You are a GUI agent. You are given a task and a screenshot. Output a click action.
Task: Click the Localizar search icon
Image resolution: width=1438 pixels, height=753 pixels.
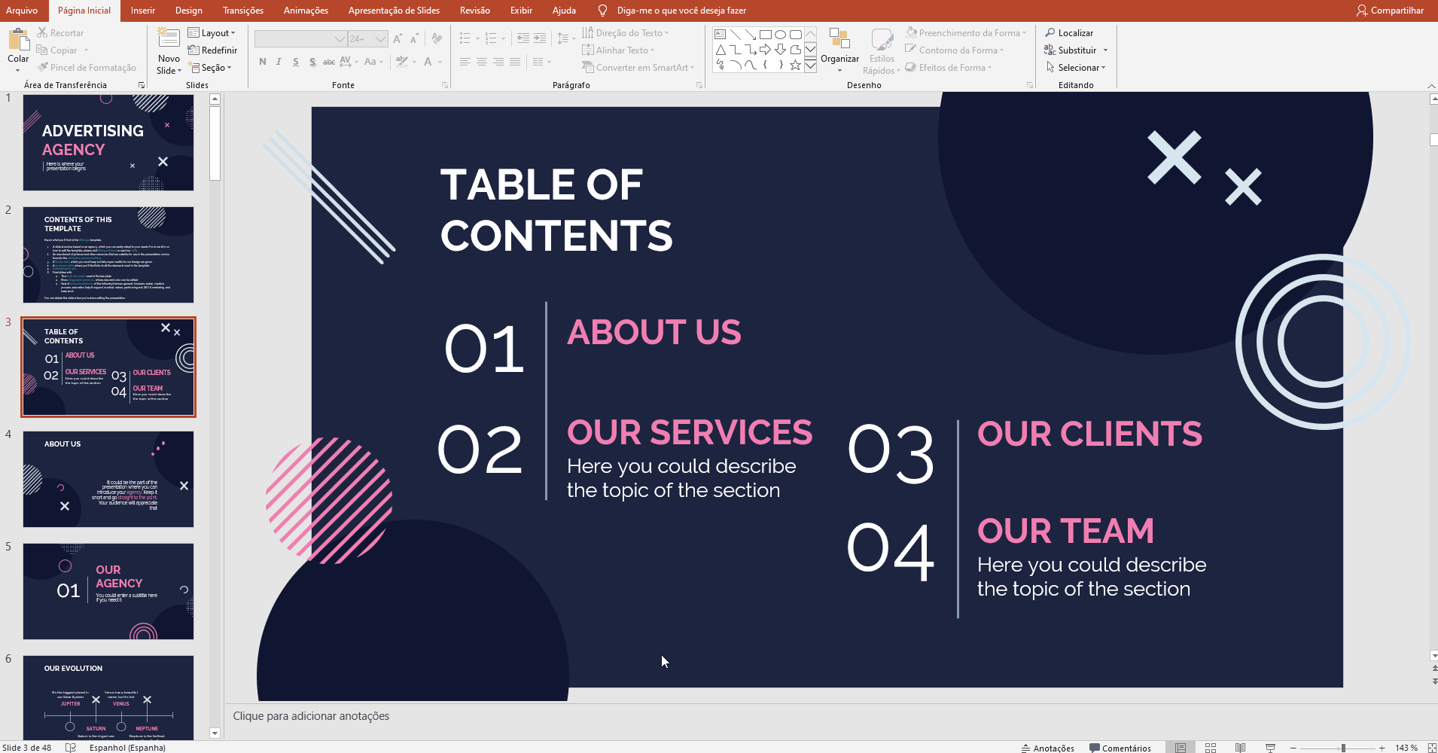point(1050,32)
